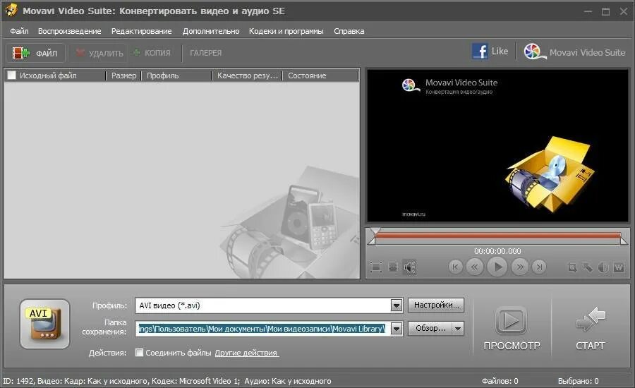
Task: Click the Обзор browse button
Action: pyautogui.click(x=430, y=329)
